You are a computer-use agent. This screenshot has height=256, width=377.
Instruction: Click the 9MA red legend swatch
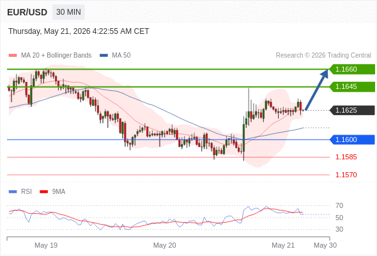[x=43, y=192]
